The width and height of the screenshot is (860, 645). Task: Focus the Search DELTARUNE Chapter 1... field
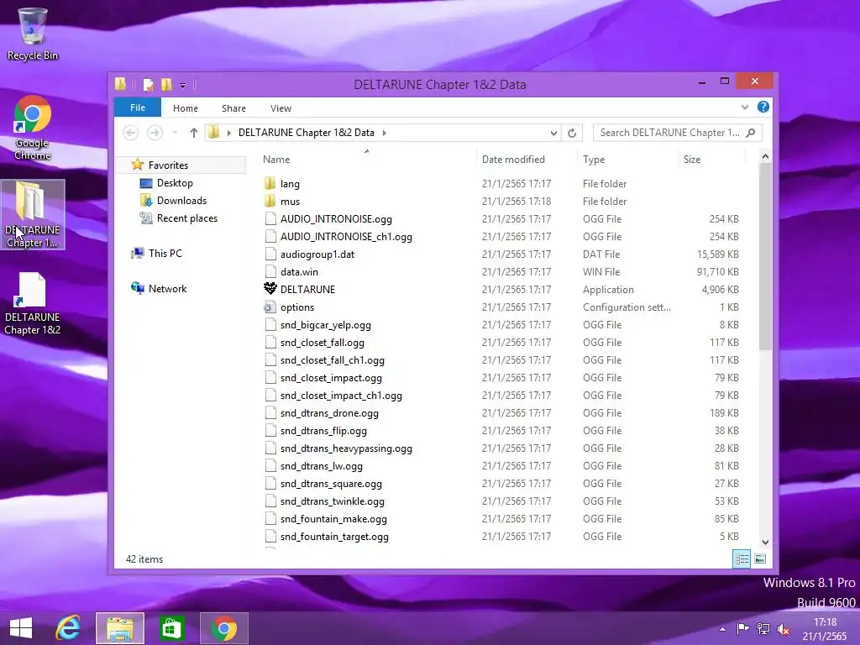pyautogui.click(x=678, y=133)
